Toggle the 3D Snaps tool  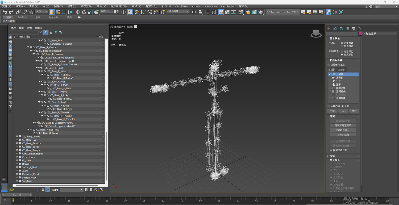[137, 12]
